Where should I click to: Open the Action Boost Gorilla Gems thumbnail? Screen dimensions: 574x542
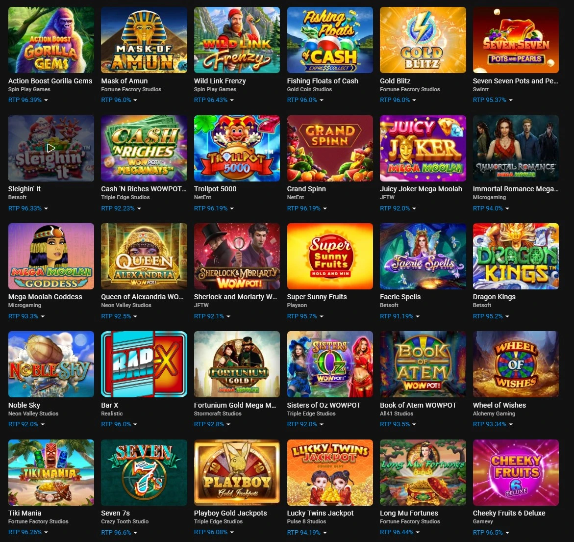click(51, 40)
